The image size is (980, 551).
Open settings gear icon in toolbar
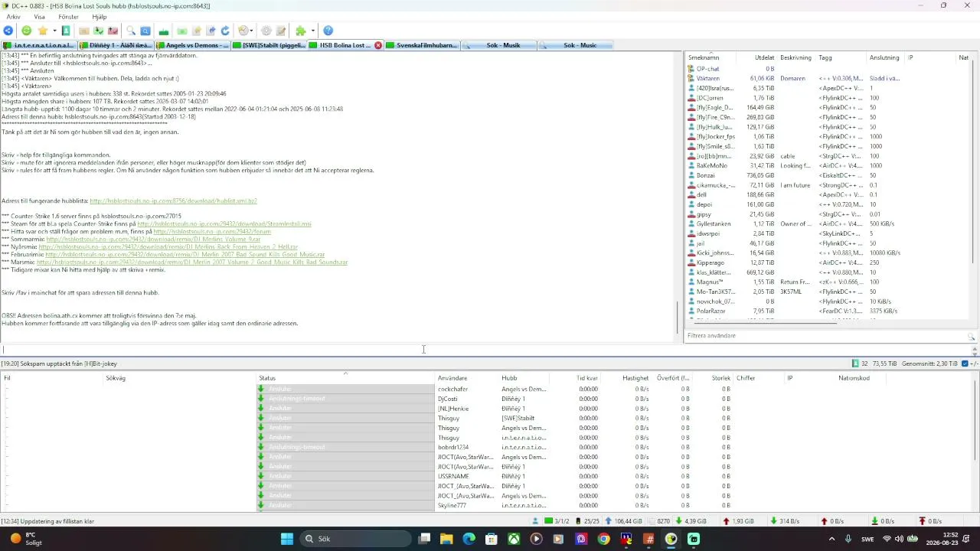[266, 31]
